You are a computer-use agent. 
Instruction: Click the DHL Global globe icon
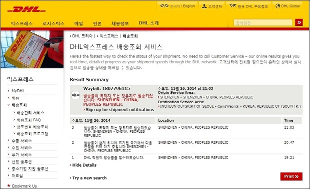pos(277,6)
